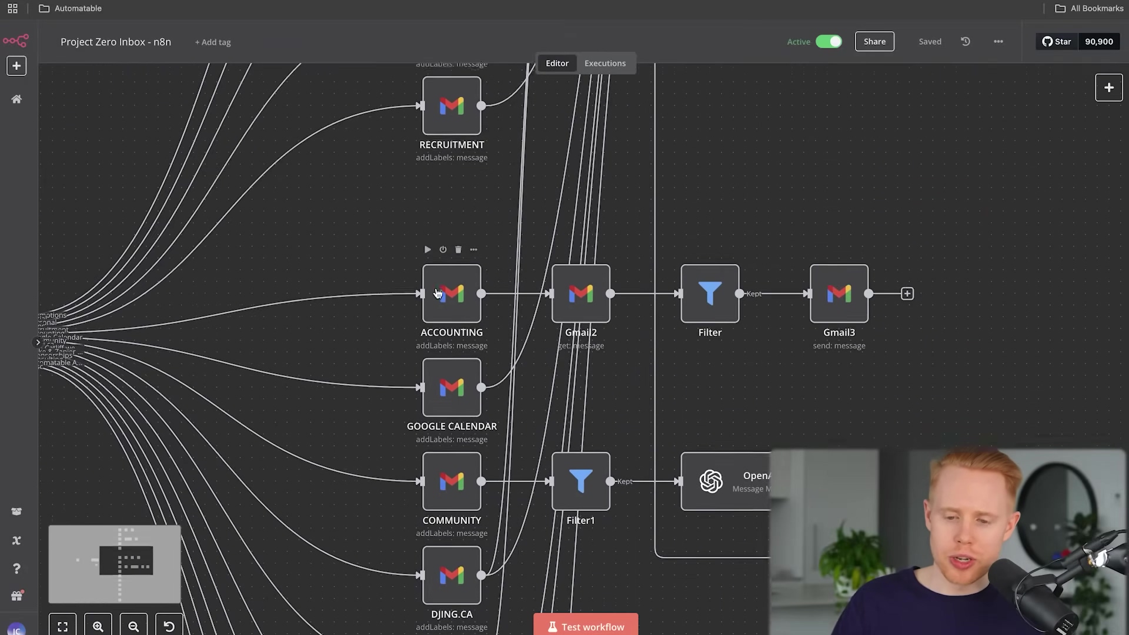Click Add tag next to workflow name

[213, 42]
